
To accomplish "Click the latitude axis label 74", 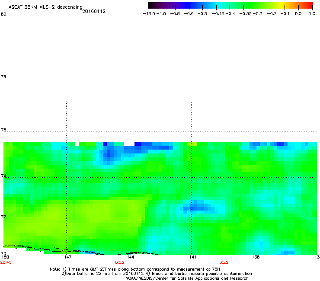I will (x=3, y=176).
